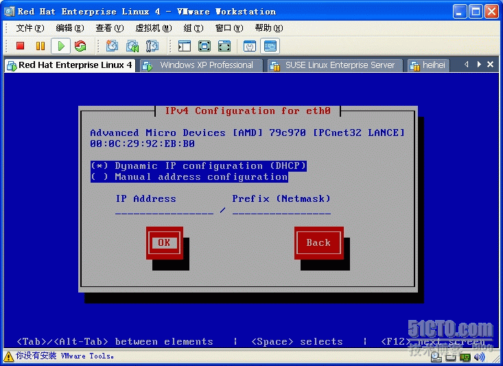Click the Back button in dialog

pos(318,242)
